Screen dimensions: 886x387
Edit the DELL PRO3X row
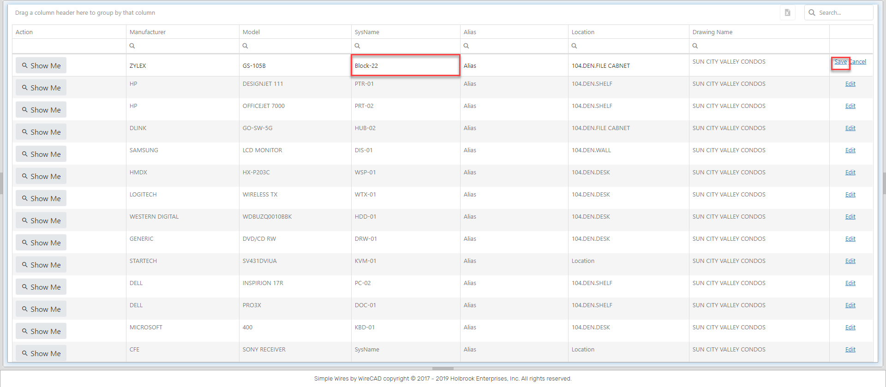coord(850,305)
